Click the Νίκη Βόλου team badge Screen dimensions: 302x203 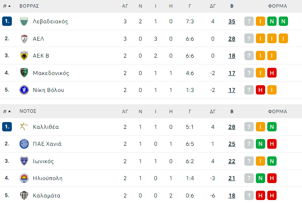(x=24, y=90)
